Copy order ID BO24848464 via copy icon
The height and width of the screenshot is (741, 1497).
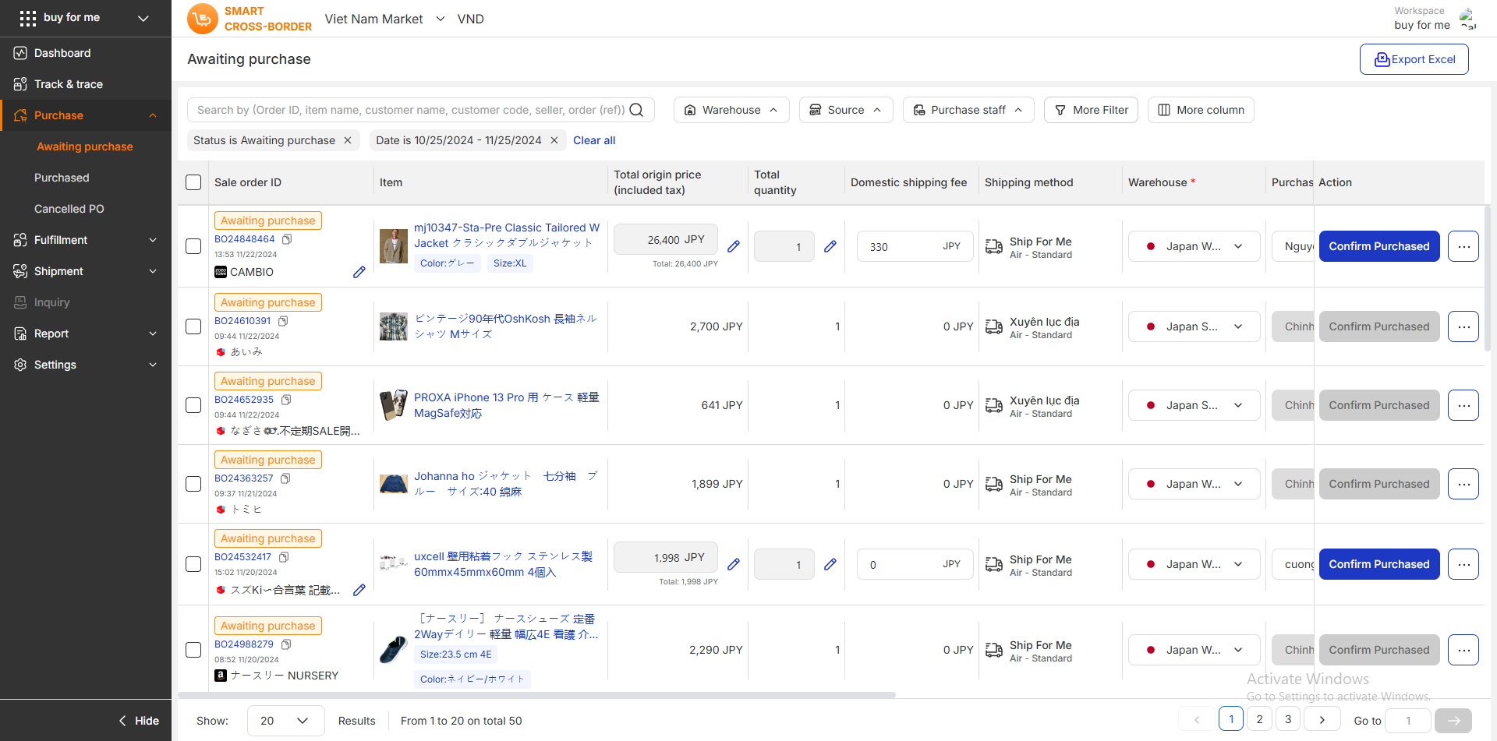tap(287, 239)
